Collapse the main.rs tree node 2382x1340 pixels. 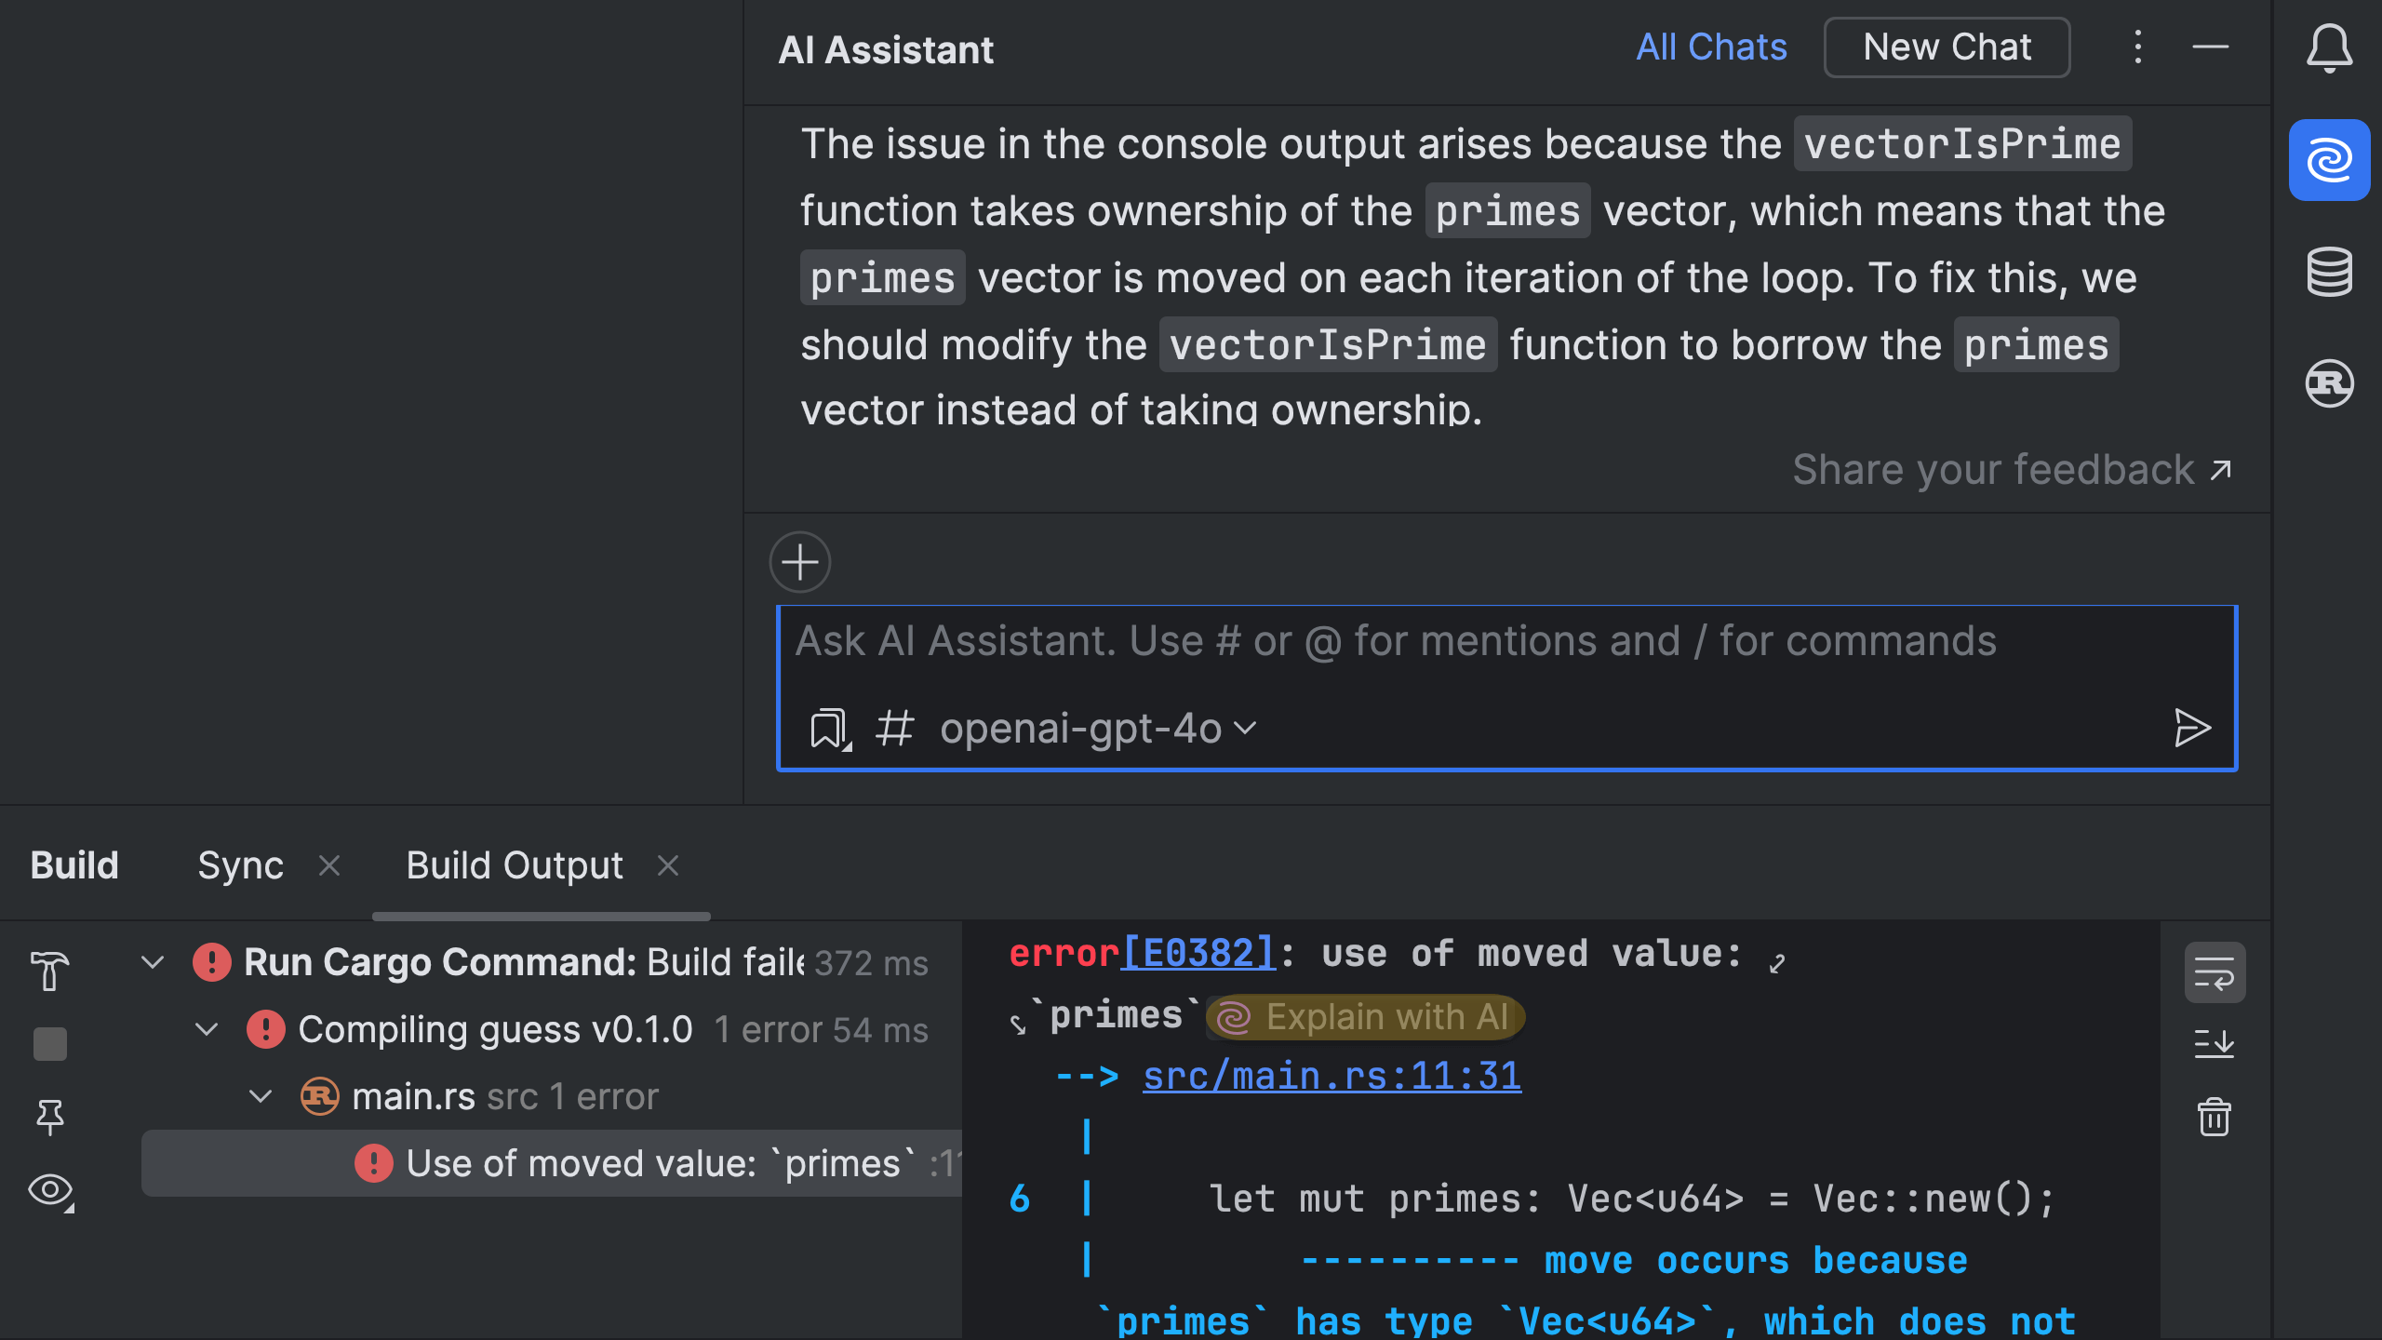[261, 1096]
